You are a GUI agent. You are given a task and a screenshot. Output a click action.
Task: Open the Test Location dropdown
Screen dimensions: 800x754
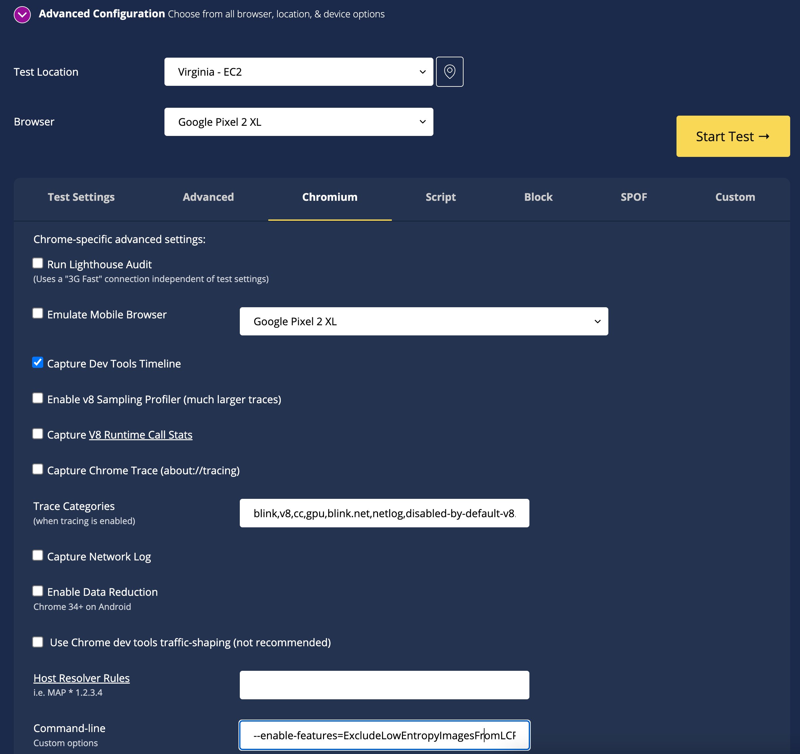pos(298,72)
